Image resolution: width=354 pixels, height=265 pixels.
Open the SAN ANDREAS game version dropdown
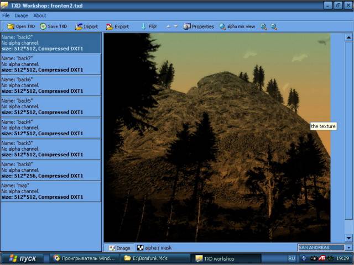pos(349,248)
